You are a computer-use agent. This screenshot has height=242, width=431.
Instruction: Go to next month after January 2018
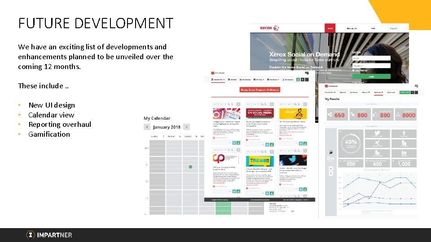pos(186,127)
